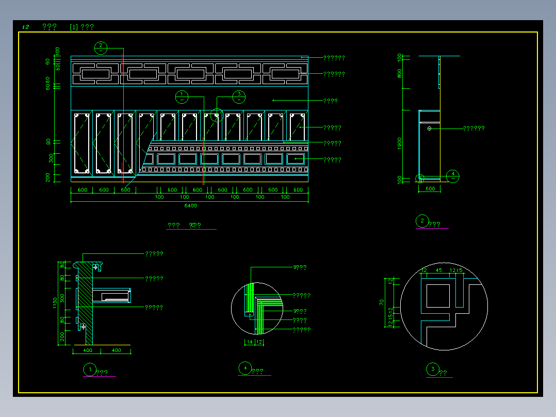Click title bubble 2 under the side section
Image resolution: width=556 pixels, height=417 pixels.
point(422,221)
